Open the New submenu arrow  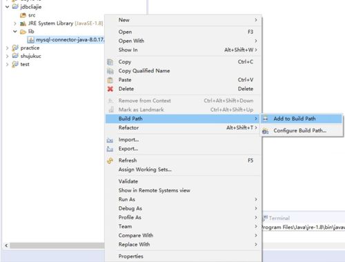pos(256,20)
